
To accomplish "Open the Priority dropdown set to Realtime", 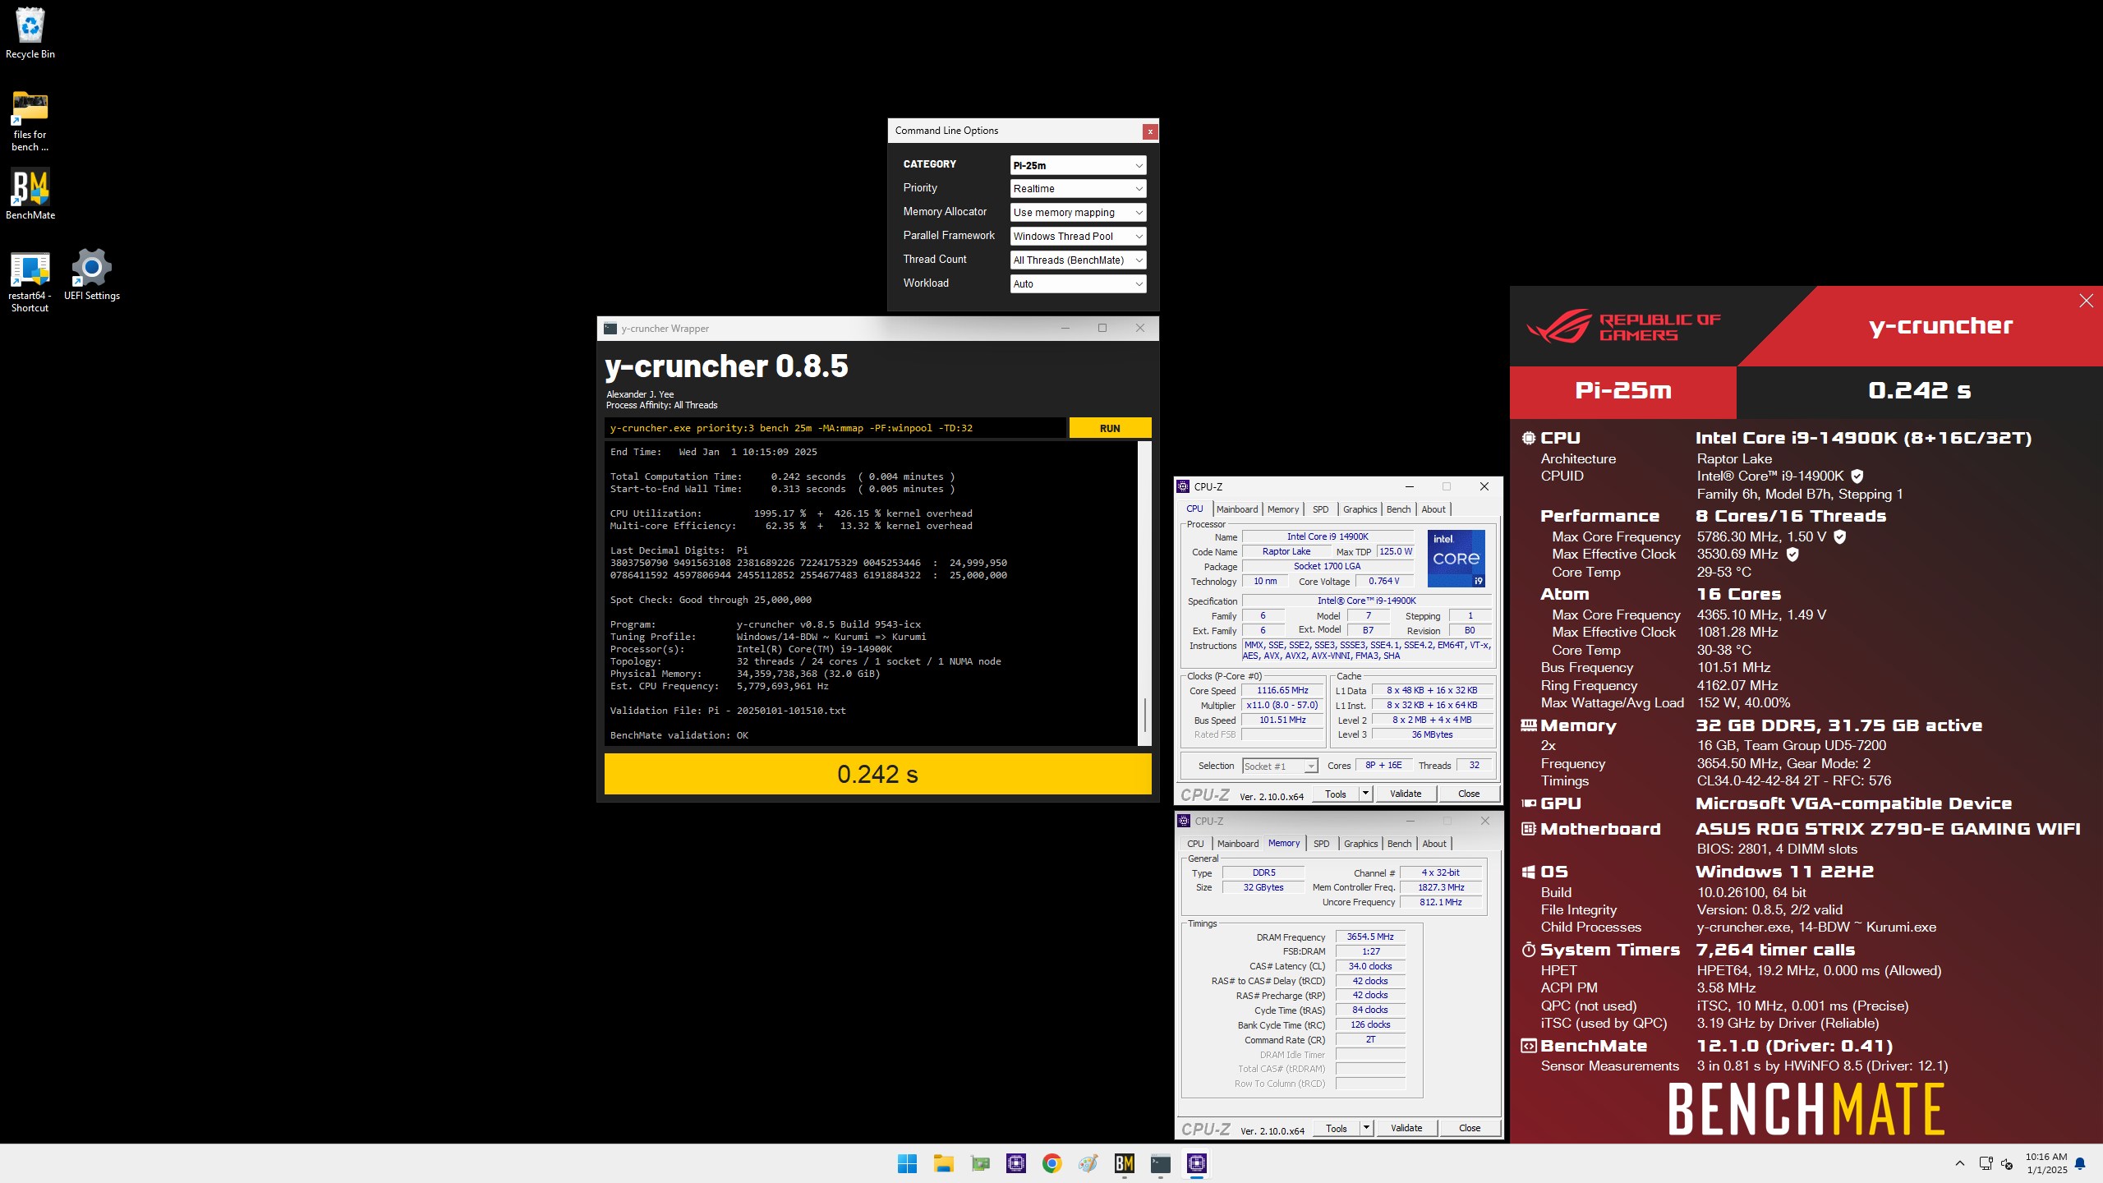I will click(1078, 189).
